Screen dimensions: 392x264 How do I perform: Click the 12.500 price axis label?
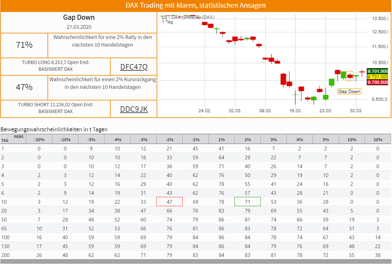(x=380, y=32)
